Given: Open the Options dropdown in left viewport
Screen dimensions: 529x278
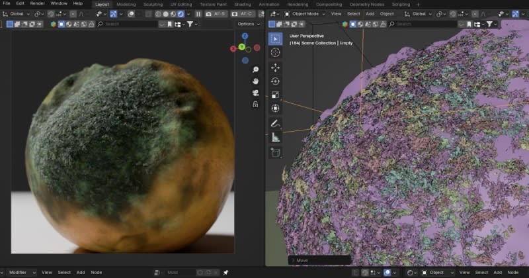Looking at the screenshot, I should click(248, 24).
